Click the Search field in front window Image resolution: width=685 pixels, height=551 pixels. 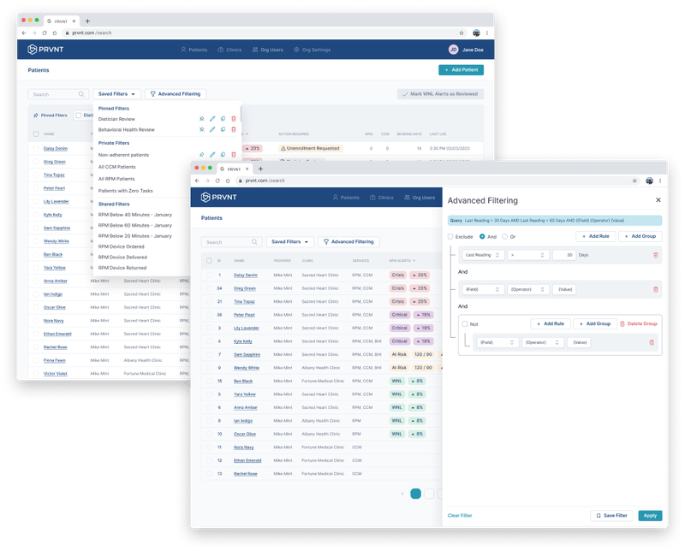tap(231, 242)
